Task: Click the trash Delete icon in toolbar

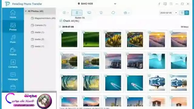Action: pyautogui.click(x=101, y=13)
